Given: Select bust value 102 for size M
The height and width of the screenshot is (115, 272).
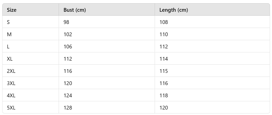Looking at the screenshot, I should click(x=68, y=34).
